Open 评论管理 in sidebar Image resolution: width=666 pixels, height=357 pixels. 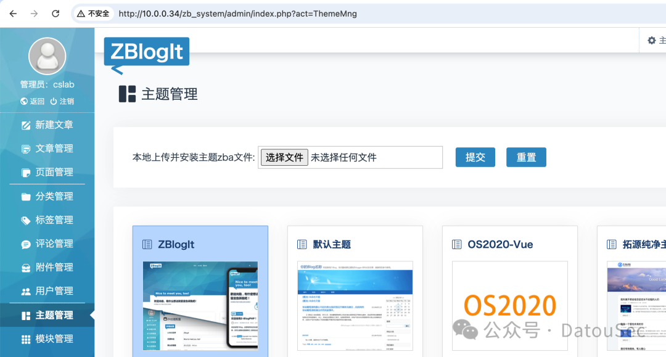pyautogui.click(x=47, y=244)
